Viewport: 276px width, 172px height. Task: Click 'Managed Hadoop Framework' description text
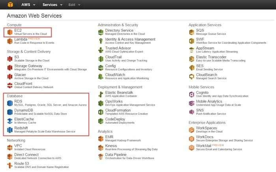pos(123,140)
